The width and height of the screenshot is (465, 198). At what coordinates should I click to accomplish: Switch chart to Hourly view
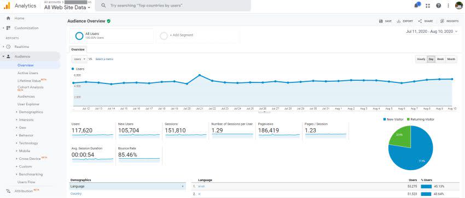click(x=421, y=59)
